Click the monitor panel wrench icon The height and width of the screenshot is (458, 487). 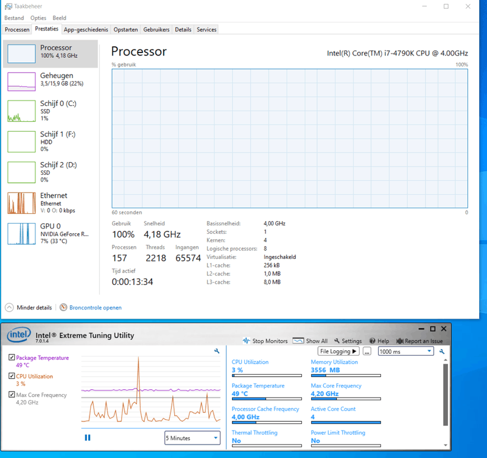(x=442, y=351)
